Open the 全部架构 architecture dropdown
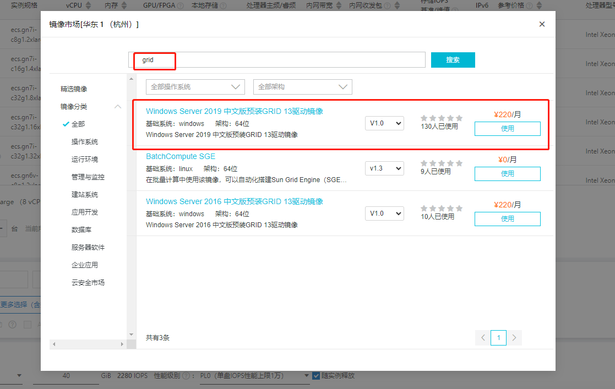 point(302,87)
